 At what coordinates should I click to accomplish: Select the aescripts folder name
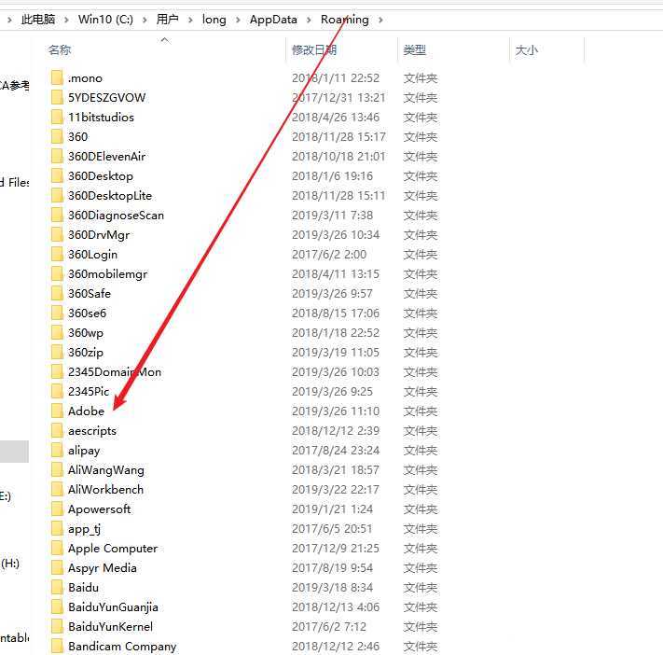coord(92,430)
